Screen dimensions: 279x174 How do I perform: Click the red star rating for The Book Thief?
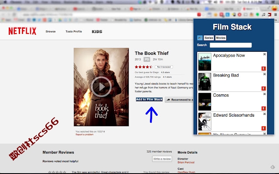[143, 67]
